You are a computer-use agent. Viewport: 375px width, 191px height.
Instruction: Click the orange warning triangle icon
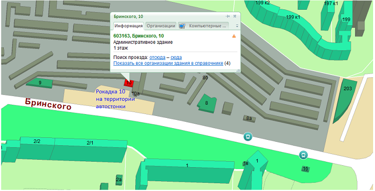click(x=234, y=36)
